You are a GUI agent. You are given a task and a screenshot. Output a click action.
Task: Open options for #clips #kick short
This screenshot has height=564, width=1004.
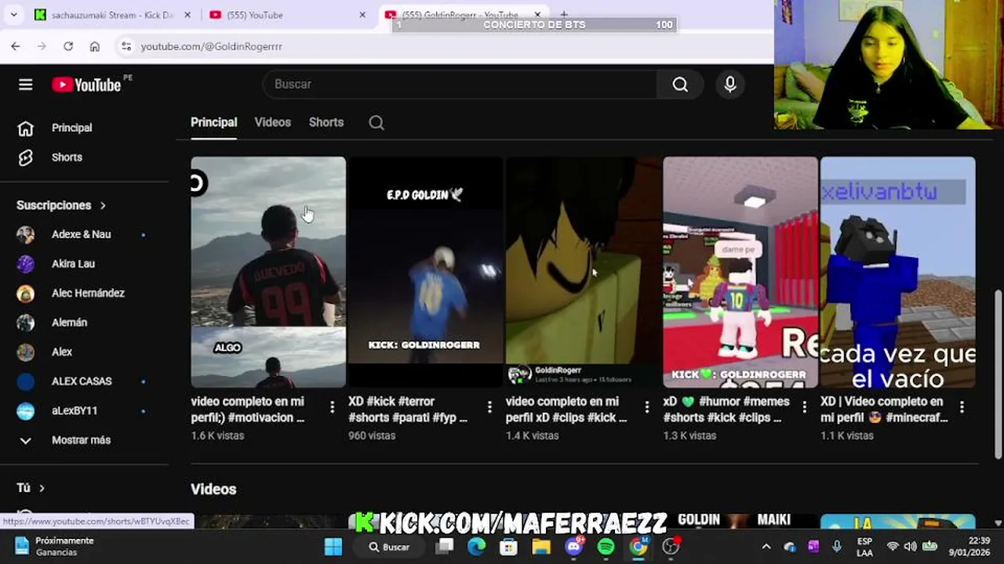tap(647, 407)
